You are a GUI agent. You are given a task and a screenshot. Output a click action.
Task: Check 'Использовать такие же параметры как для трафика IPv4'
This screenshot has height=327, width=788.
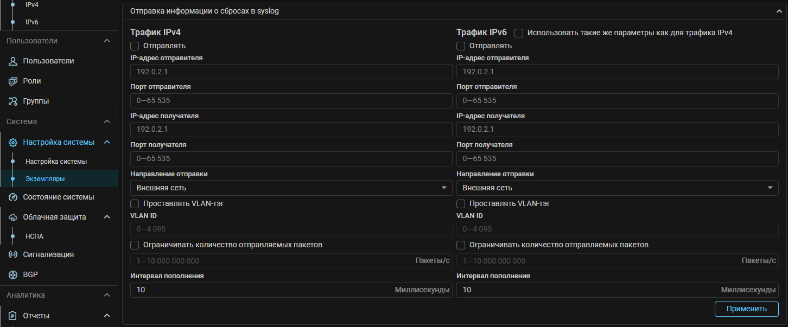tap(519, 33)
